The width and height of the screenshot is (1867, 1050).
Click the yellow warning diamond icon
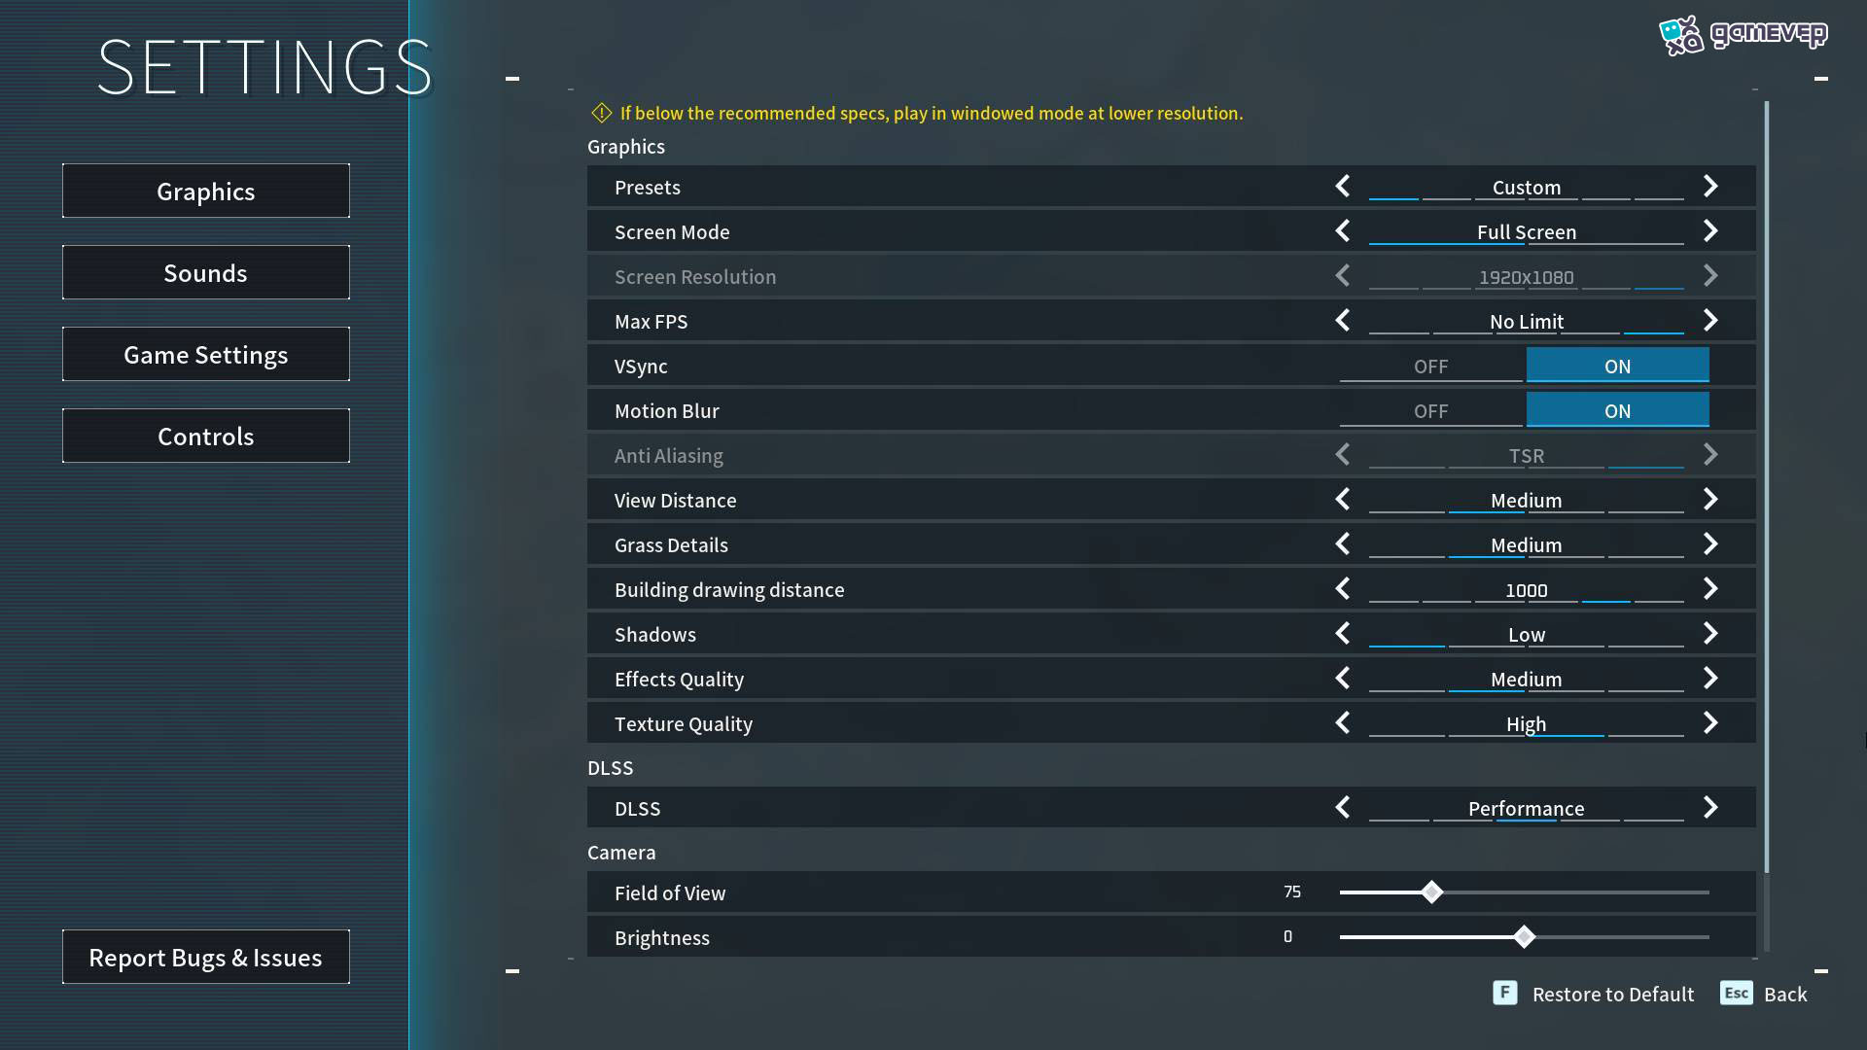[x=601, y=113]
